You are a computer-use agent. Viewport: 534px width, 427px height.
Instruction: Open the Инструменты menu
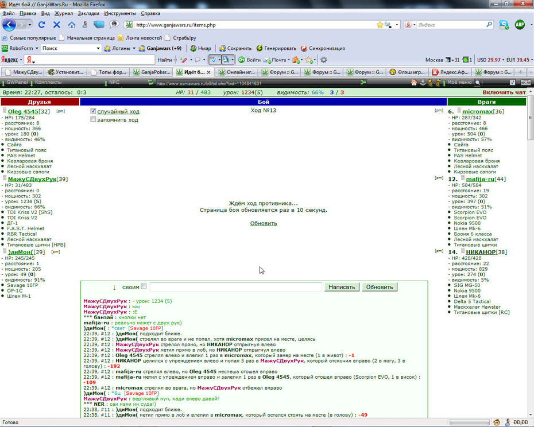120,13
